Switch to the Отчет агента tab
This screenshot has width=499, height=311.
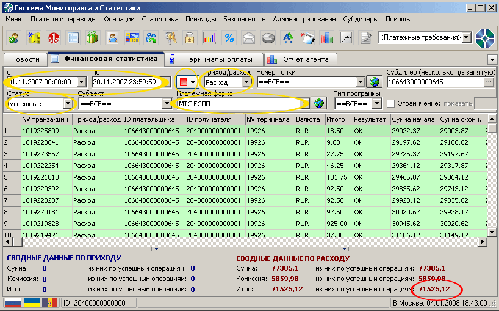(301, 59)
